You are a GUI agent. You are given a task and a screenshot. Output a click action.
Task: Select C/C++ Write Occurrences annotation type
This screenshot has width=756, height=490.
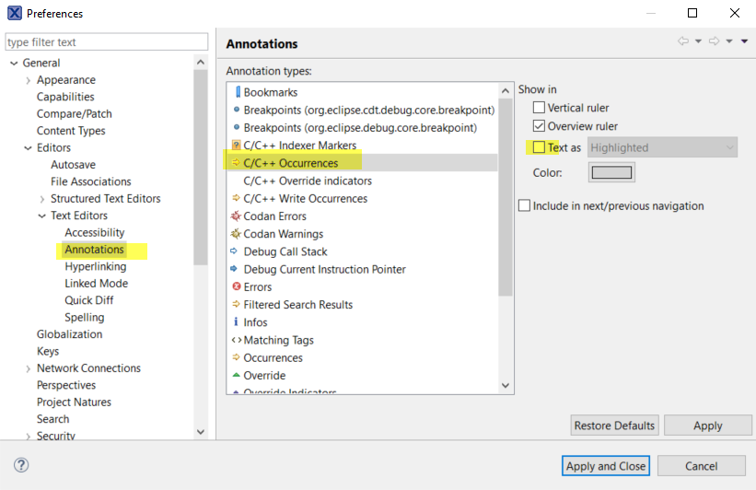click(x=305, y=198)
